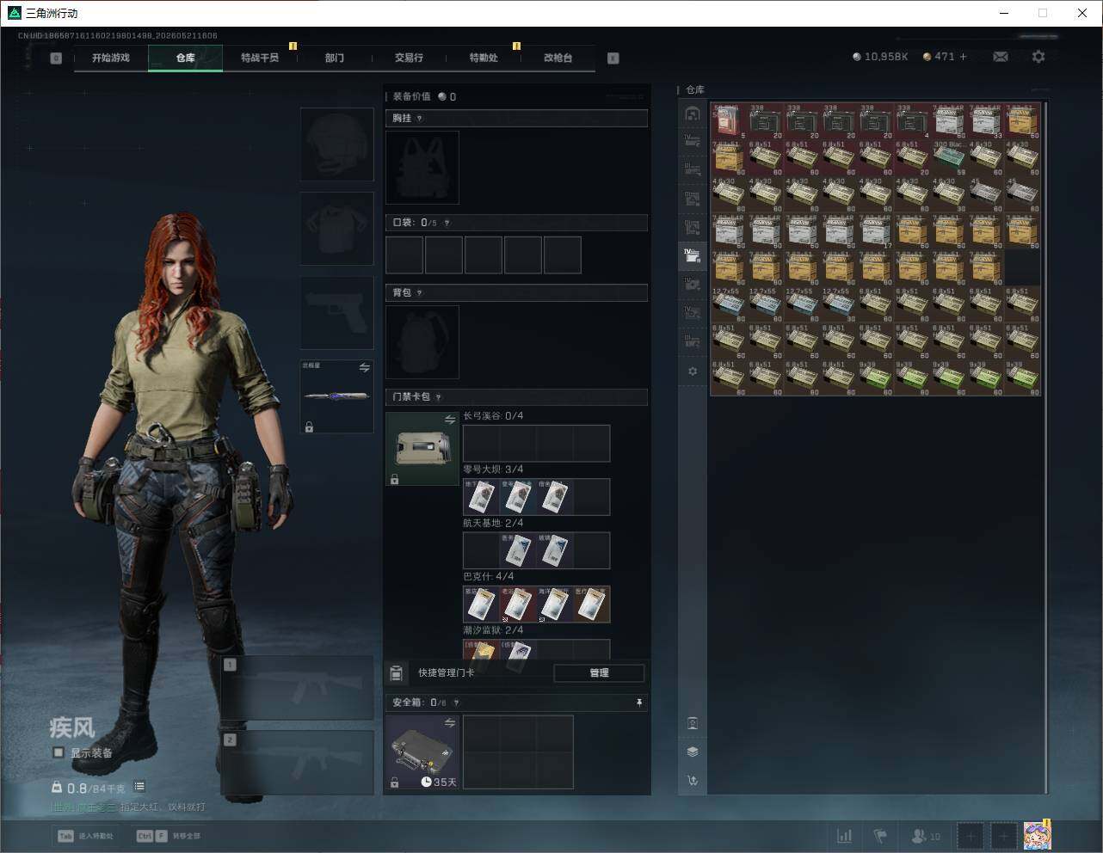
Task: Open the friends list icon showing 10
Action: (926, 836)
